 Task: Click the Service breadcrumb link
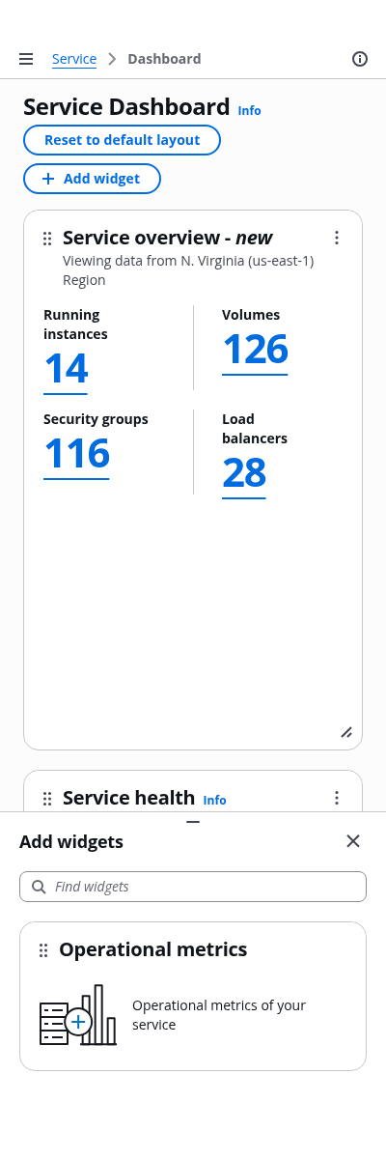point(74,59)
